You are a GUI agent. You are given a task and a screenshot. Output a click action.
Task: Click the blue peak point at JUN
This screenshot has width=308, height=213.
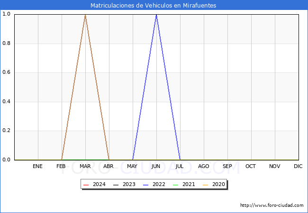[x=156, y=15]
